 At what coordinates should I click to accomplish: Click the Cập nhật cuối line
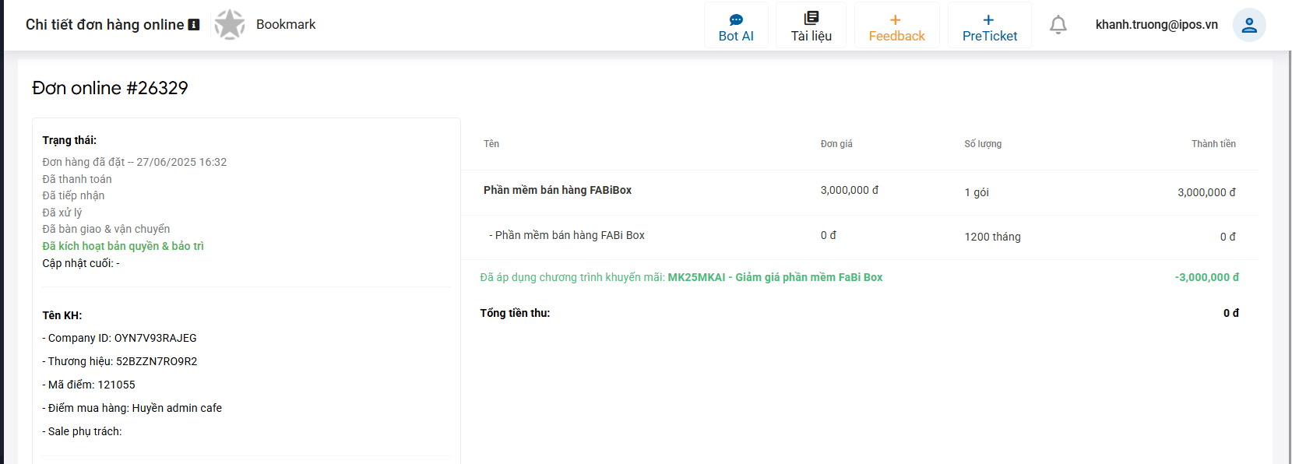[x=81, y=263]
